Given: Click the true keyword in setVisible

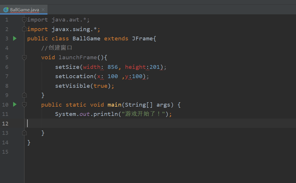Looking at the screenshot, I should 101,86.
